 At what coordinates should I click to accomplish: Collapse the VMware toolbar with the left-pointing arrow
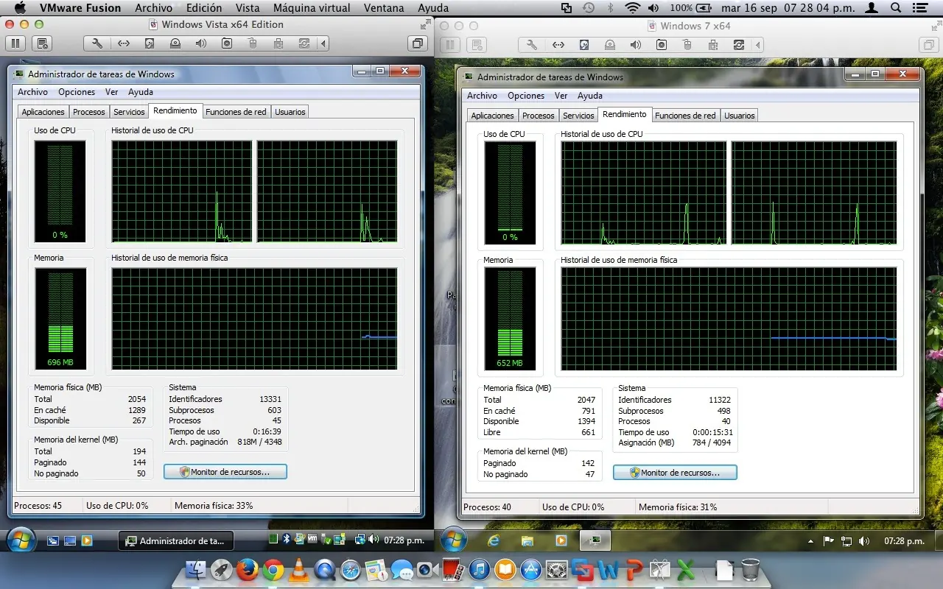pyautogui.click(x=323, y=43)
